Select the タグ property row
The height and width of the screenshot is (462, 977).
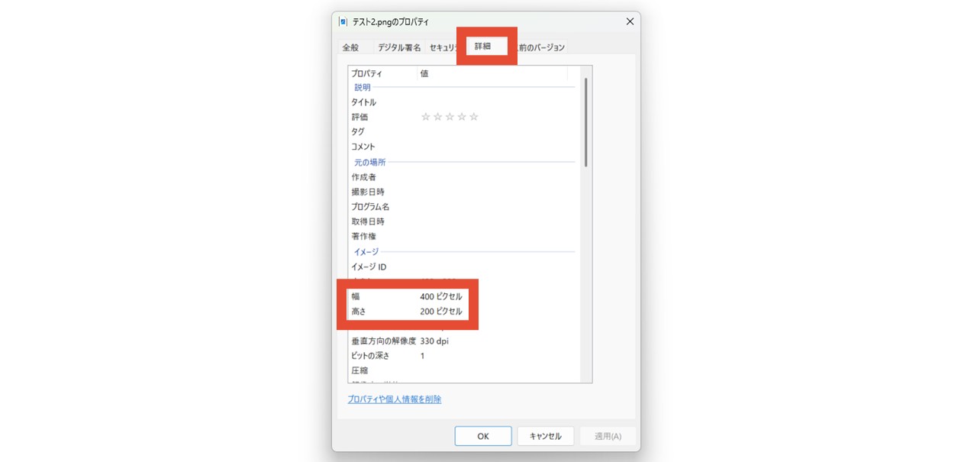click(463, 131)
